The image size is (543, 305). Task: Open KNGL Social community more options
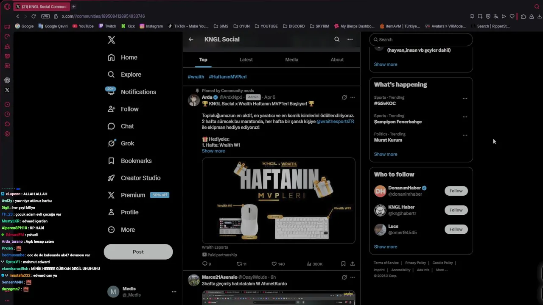pyautogui.click(x=350, y=39)
